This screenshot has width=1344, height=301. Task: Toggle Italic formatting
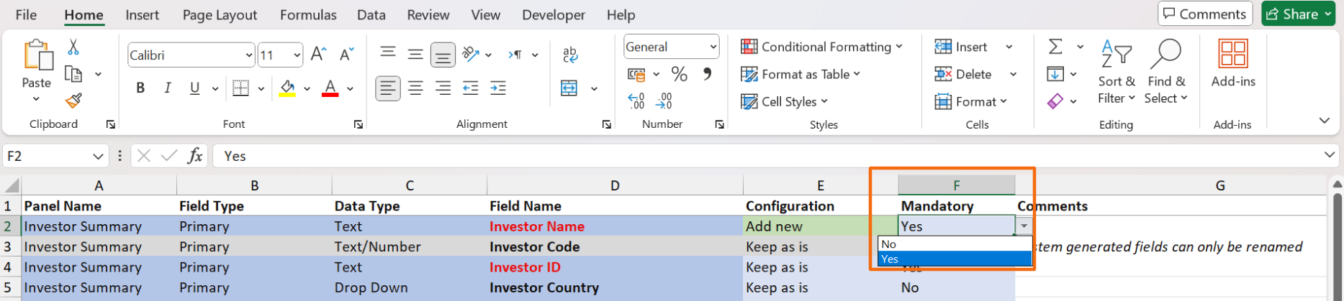click(167, 88)
